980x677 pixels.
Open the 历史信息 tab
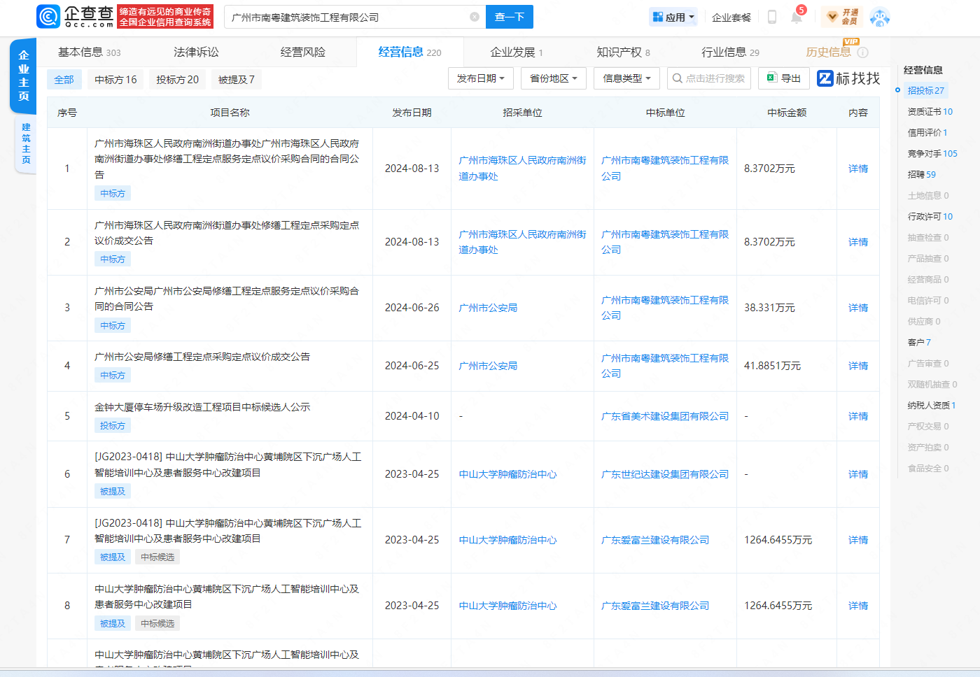tap(828, 52)
